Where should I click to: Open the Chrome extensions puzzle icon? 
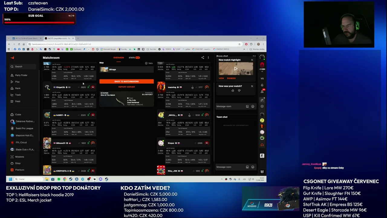point(251,44)
